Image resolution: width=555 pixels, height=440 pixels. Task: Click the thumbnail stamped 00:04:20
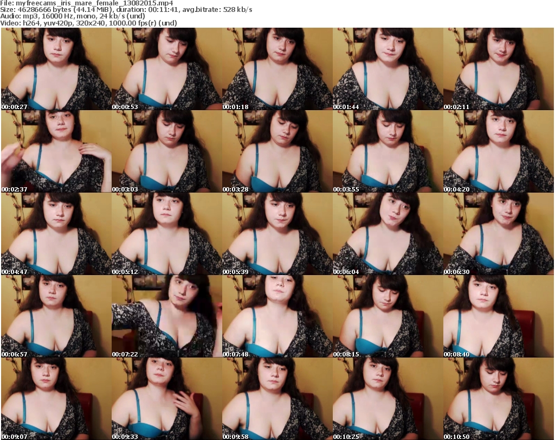499,151
